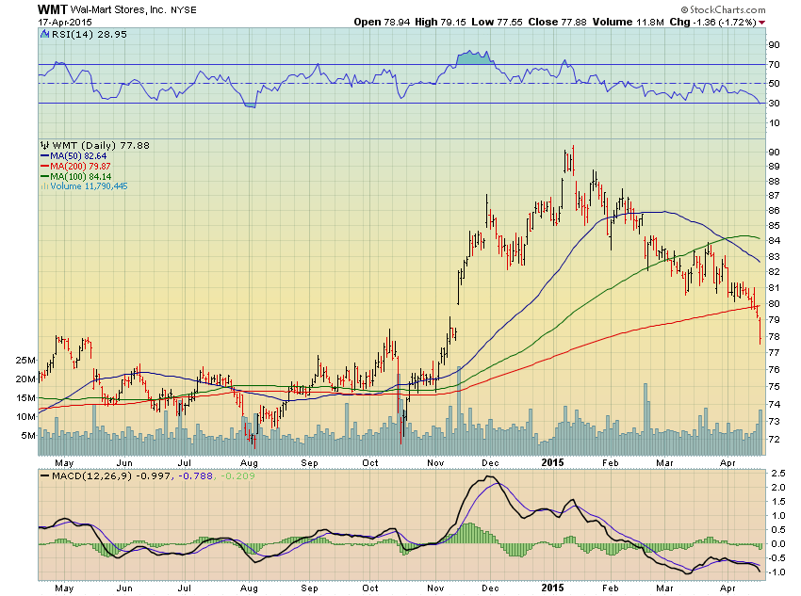The height and width of the screenshot is (596, 801).
Task: Click the NYSE exchange label
Action: (x=184, y=10)
